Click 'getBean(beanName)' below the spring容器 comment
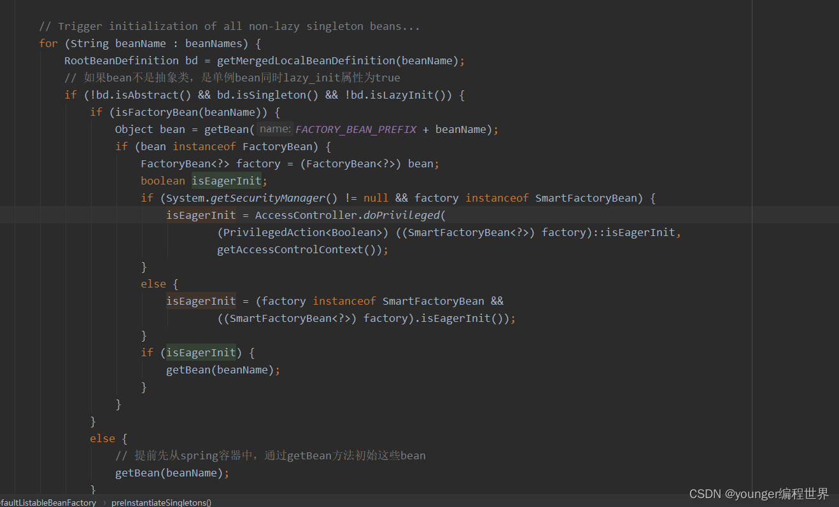Image resolution: width=839 pixels, height=507 pixels. tap(169, 473)
